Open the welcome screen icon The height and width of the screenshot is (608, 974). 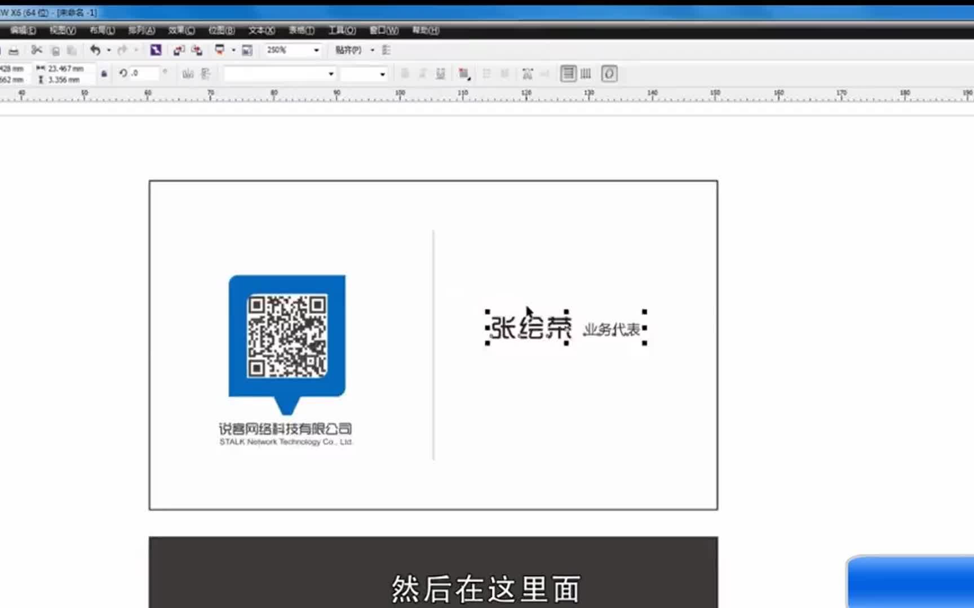pyautogui.click(x=247, y=50)
